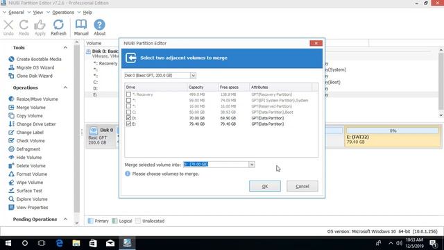
Task: Tick the Recovery partition checkbox
Action: pos(128,94)
